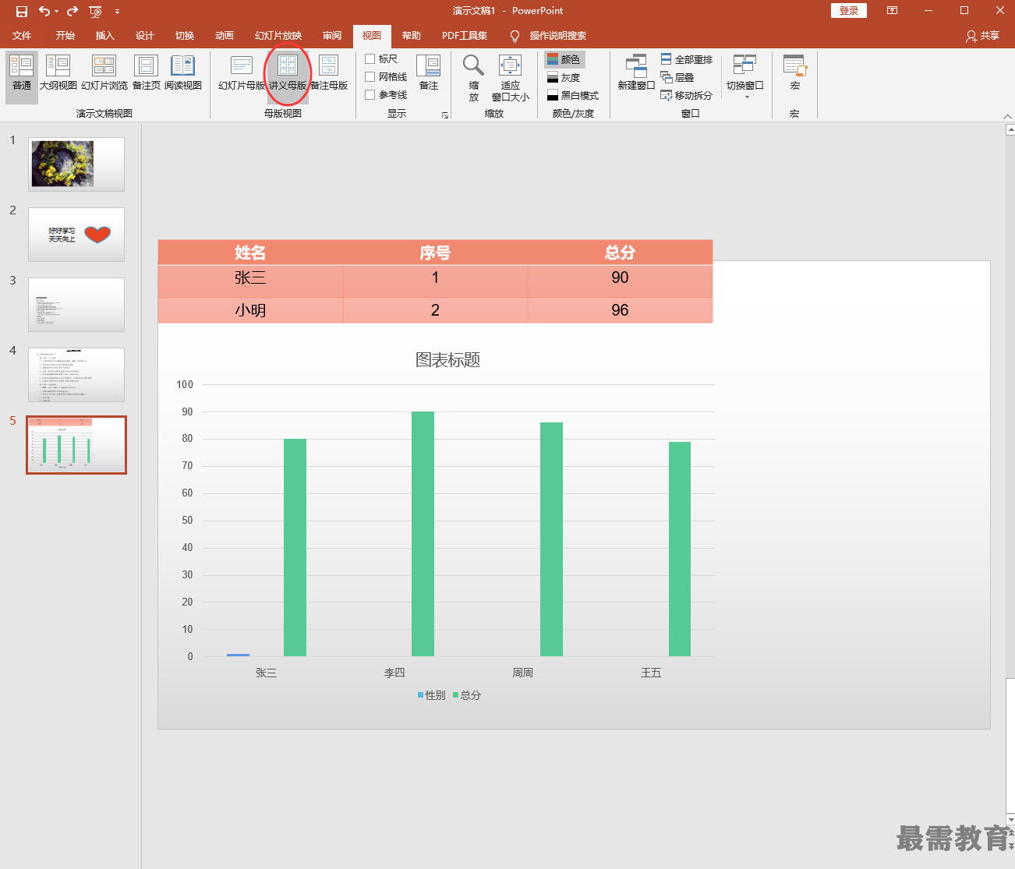Select slide 2 thumbnail with red heart
Image resolution: width=1015 pixels, height=869 pixels.
pyautogui.click(x=76, y=235)
